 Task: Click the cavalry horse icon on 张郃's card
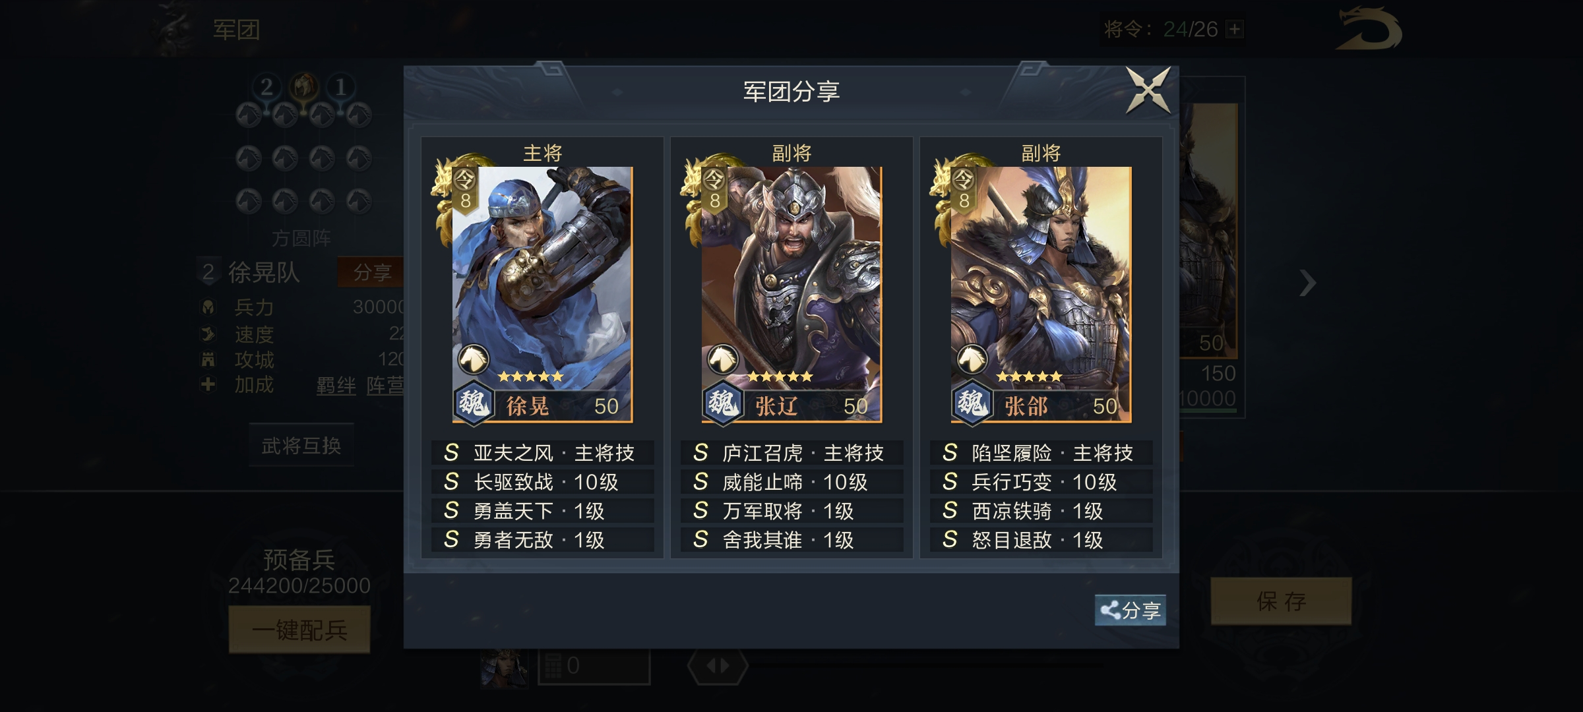[972, 359]
